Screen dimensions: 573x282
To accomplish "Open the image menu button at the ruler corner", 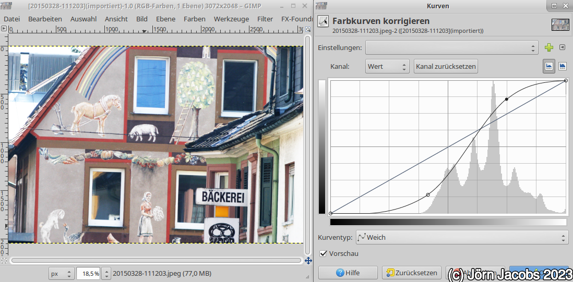I will coord(4,29).
